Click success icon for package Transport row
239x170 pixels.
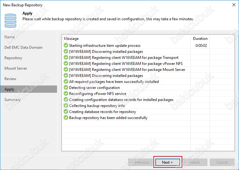tap(66, 57)
